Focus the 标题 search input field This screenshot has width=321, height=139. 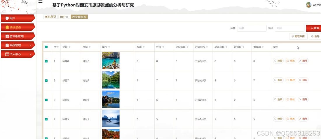click(x=252, y=28)
